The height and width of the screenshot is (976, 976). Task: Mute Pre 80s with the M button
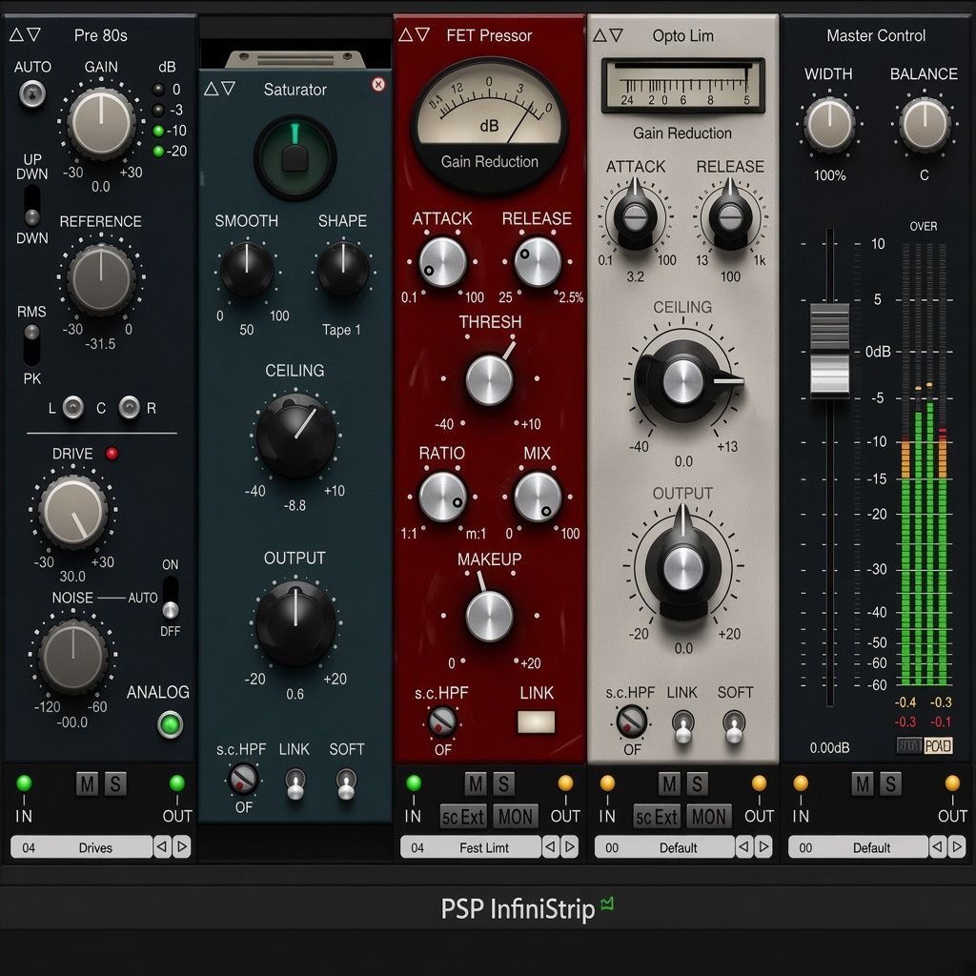tap(87, 784)
